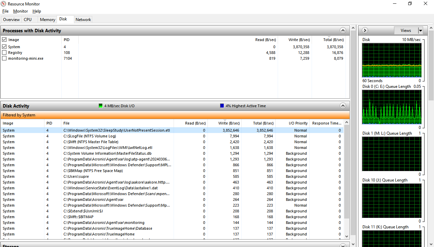Image resolution: width=434 pixels, height=247 pixels.
Task: Click the green Disk I/O indicator square
Action: click(x=100, y=106)
